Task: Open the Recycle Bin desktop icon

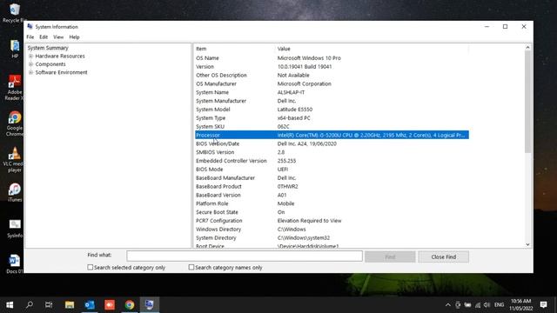Action: click(x=14, y=12)
